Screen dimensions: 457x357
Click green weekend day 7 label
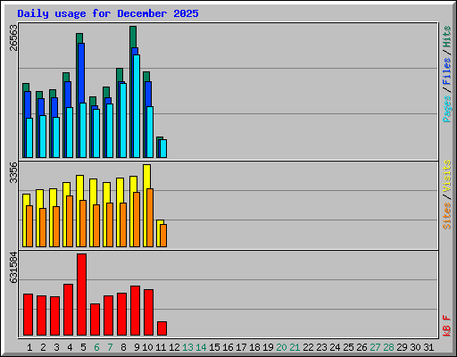click(110, 347)
